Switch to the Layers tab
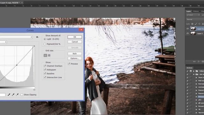204x115 pixels. coord(188,11)
